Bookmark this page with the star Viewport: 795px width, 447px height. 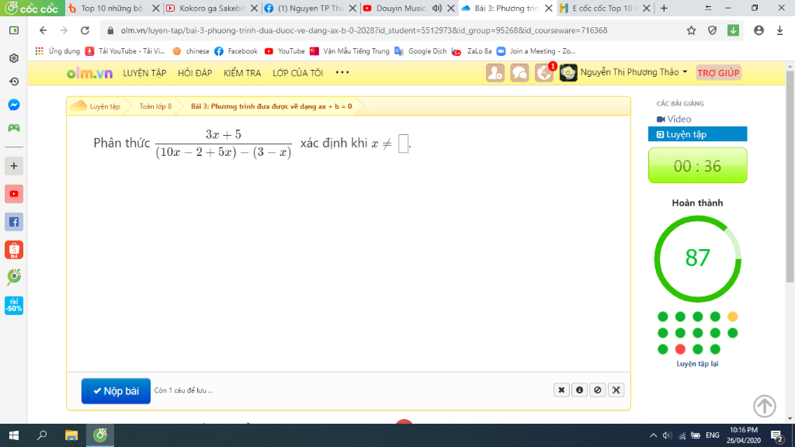coord(691,30)
